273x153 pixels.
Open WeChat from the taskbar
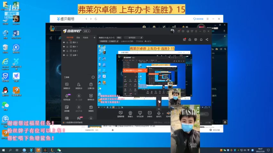59,150
